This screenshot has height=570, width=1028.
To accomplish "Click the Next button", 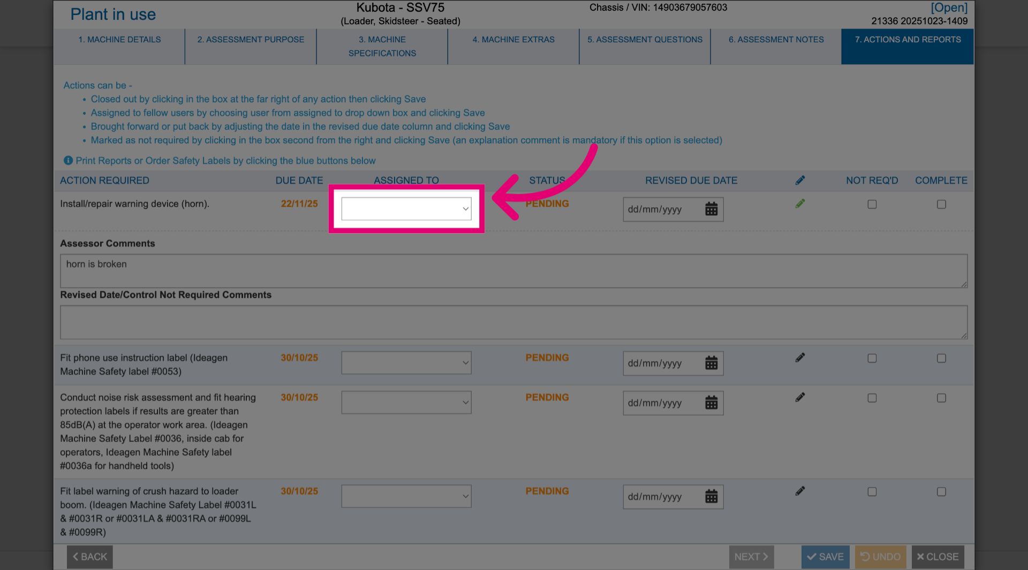I will tap(751, 557).
